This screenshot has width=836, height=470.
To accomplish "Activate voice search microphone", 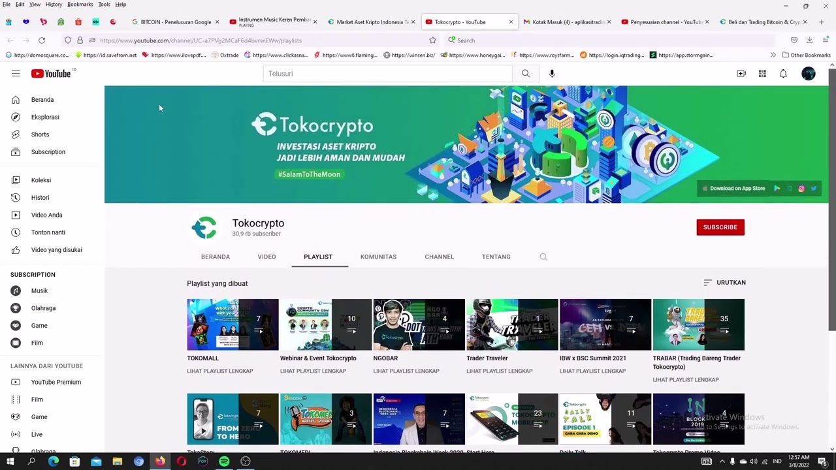I will 552,74.
